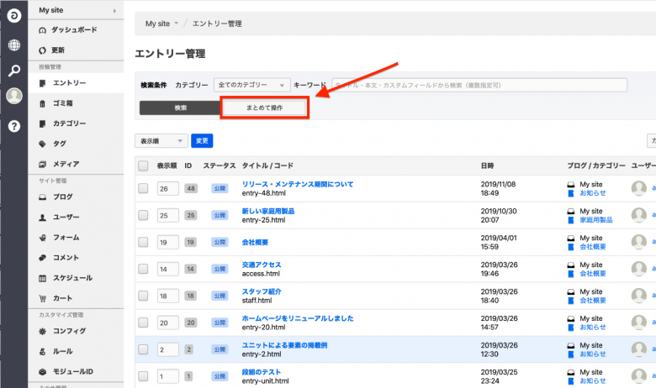Click the dashboard gauge icon
656x388 pixels.
pos(42,30)
